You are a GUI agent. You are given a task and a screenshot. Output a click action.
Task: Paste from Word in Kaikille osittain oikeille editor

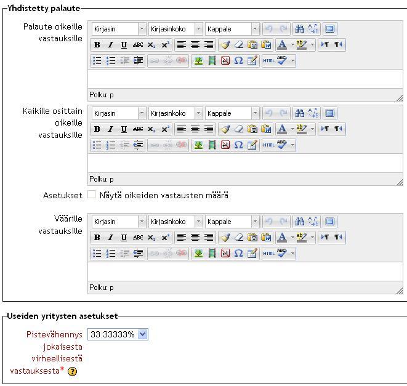point(266,129)
